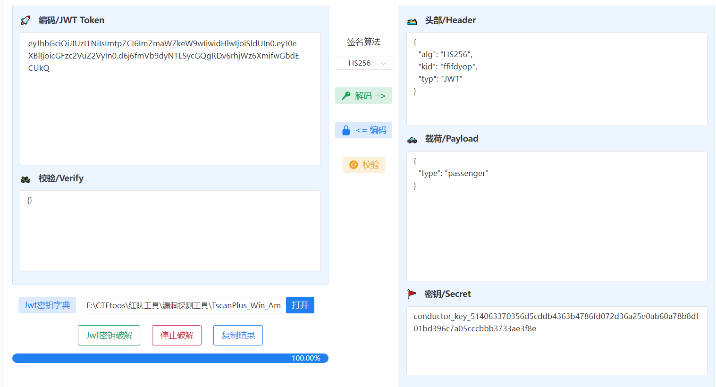This screenshot has height=387, width=716.
Task: Click the 密钥/Secret heading
Action: (x=448, y=294)
